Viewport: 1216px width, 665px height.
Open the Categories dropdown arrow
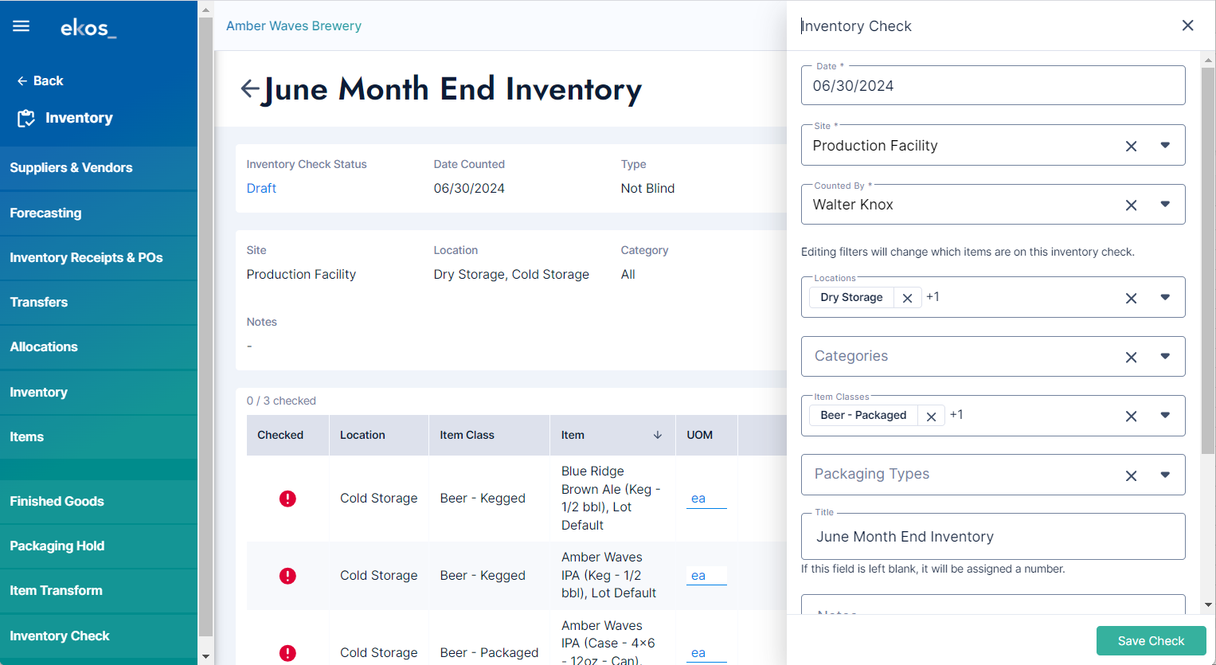click(1165, 356)
